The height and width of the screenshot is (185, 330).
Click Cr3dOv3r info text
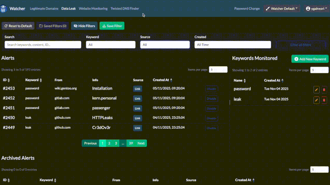tap(101, 128)
